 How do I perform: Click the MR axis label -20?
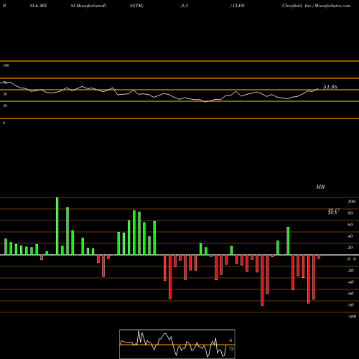pos(350,271)
